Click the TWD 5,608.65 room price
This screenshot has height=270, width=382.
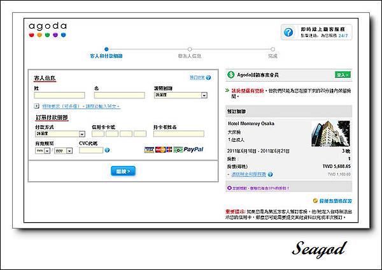(x=336, y=167)
